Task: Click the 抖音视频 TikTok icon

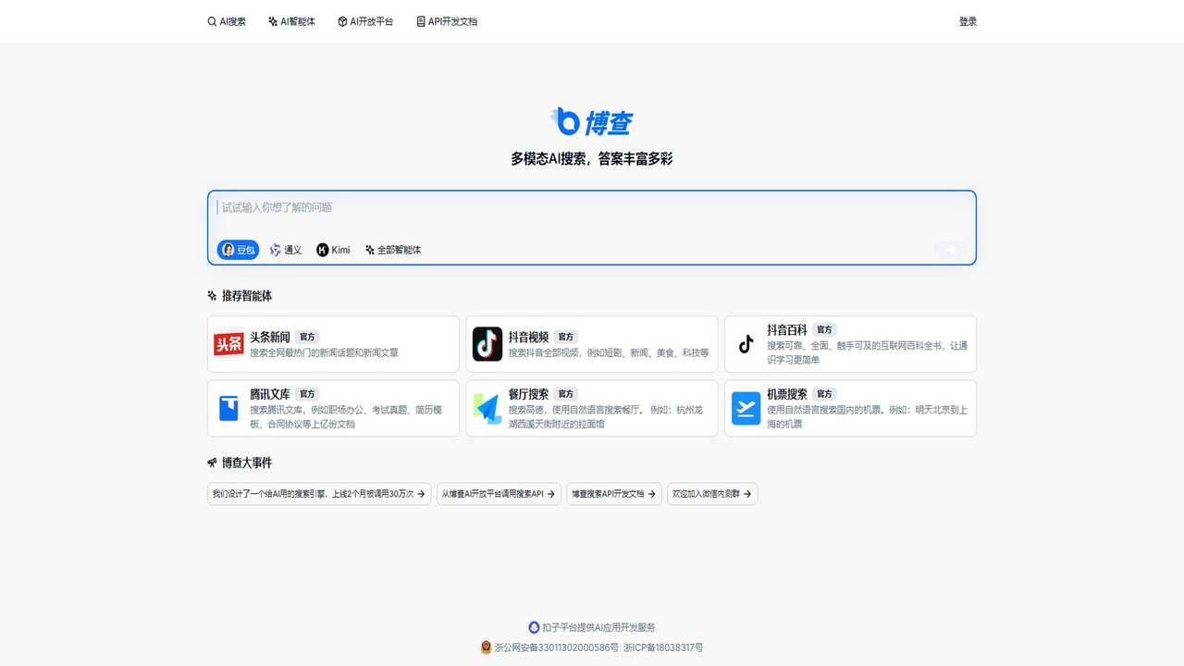Action: click(487, 344)
